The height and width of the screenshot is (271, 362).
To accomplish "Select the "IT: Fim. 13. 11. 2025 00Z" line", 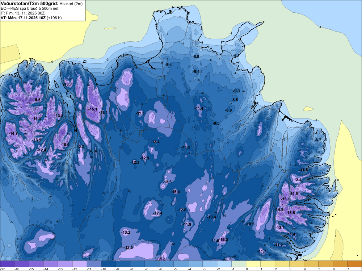I will [x=22, y=13].
